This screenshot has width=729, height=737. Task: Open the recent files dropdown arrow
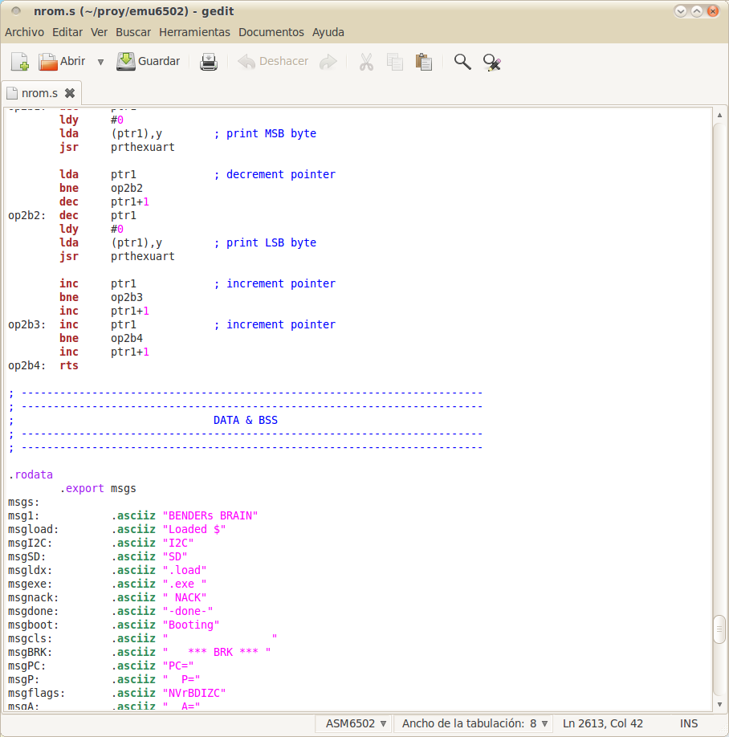[100, 62]
